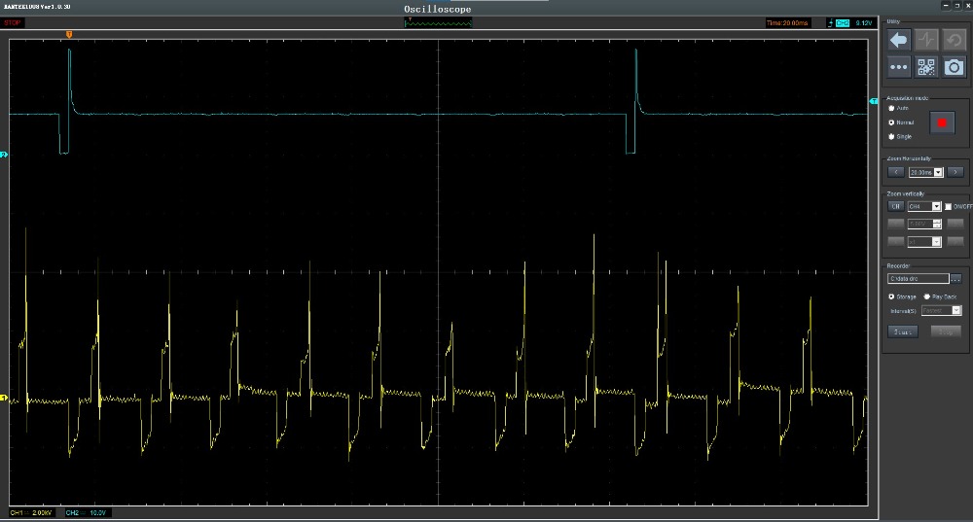Increase horizontal zoom with right arrow button

tap(955, 172)
